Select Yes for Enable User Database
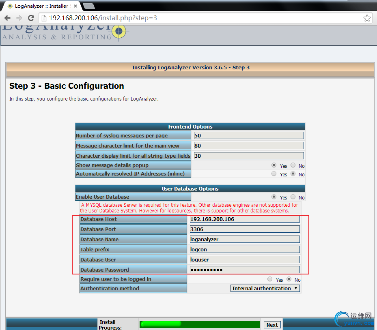This screenshot has height=330, width=377. tap(274, 197)
